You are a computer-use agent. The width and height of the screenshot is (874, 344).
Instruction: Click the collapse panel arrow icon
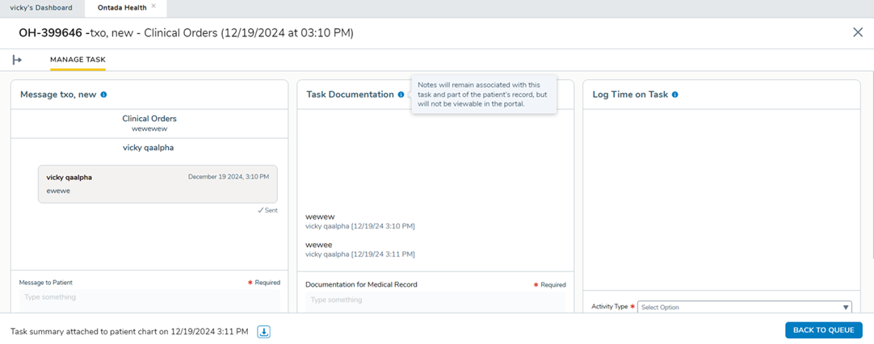17,60
